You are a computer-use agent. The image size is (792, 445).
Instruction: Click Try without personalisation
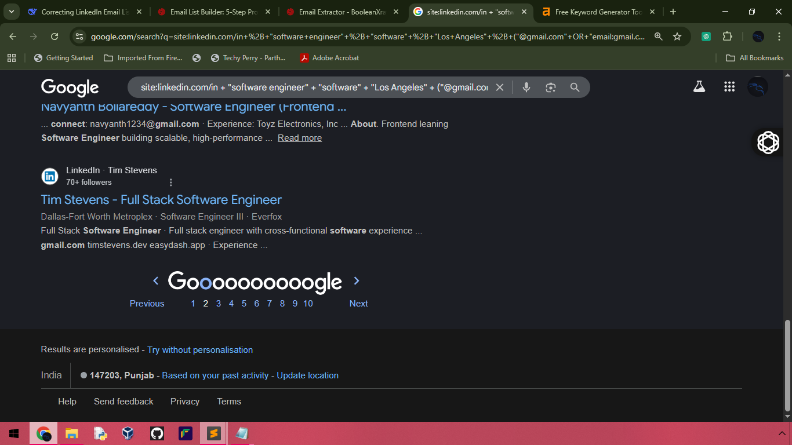point(199,350)
